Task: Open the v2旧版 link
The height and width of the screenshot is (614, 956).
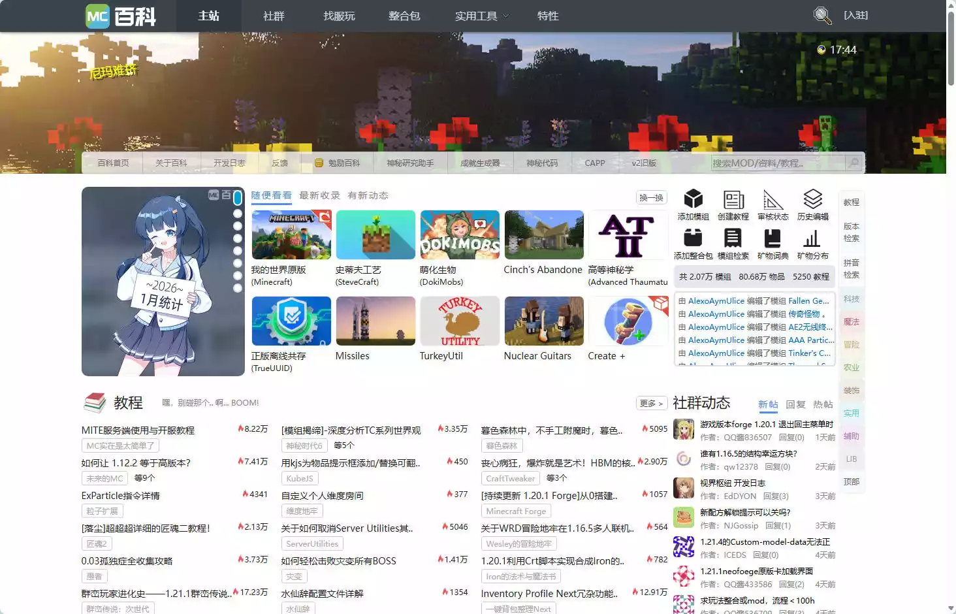Action: [644, 163]
